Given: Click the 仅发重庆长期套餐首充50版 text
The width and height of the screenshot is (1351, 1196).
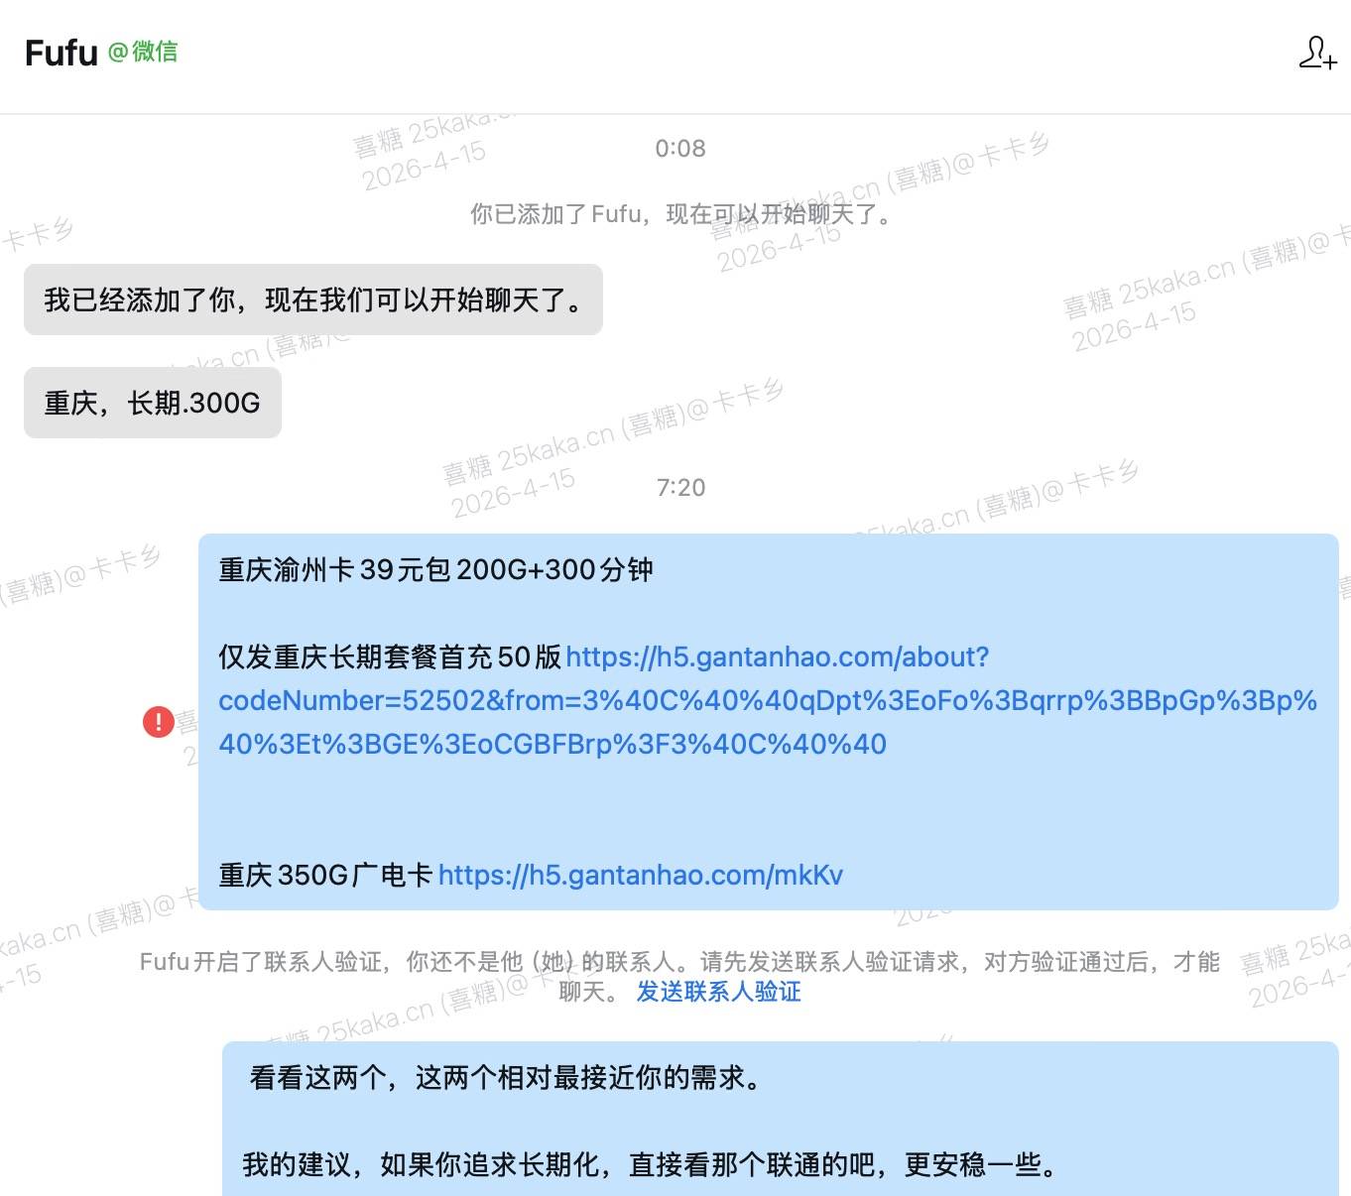Looking at the screenshot, I should coord(390,658).
